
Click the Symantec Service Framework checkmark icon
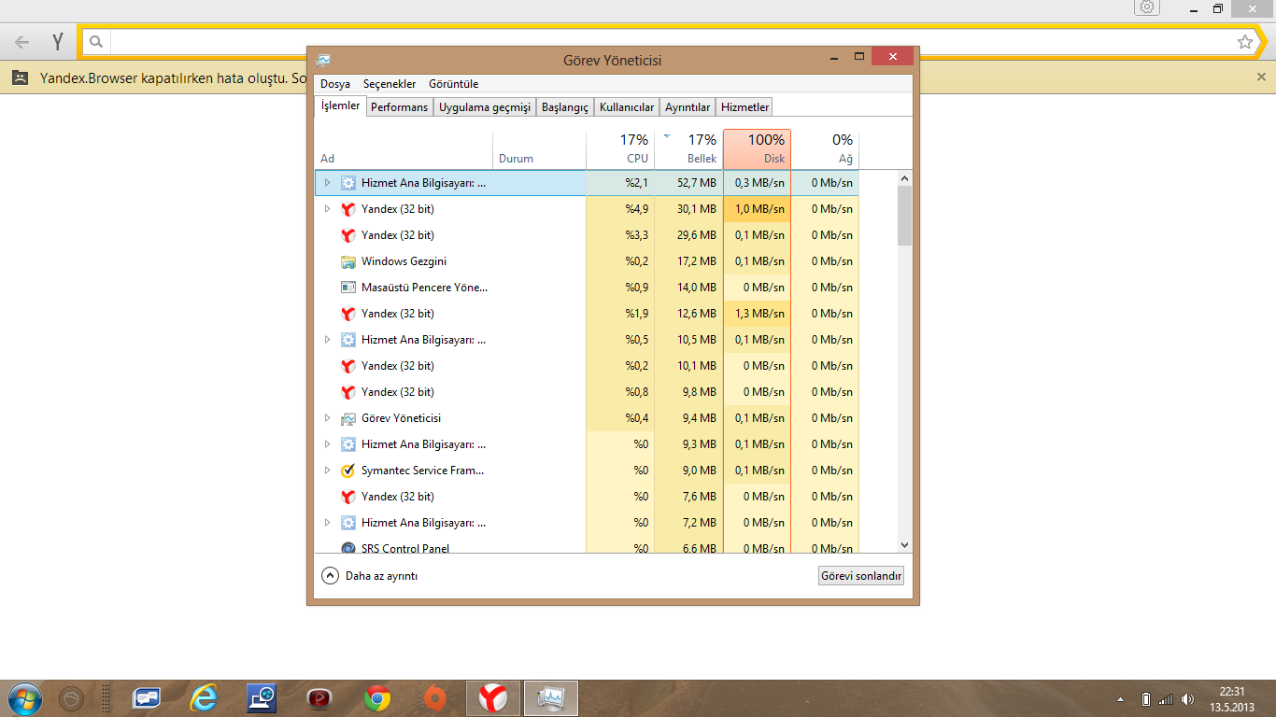(x=348, y=471)
